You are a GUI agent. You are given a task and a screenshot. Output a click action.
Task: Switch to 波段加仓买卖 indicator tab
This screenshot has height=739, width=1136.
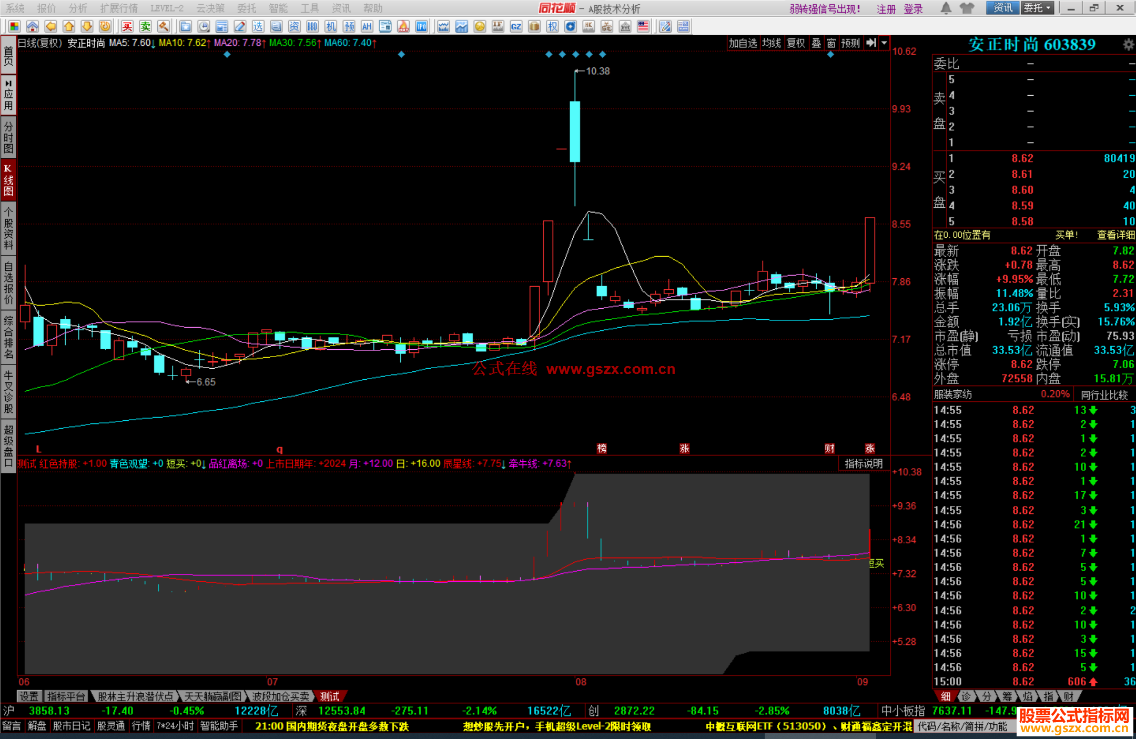(x=281, y=696)
